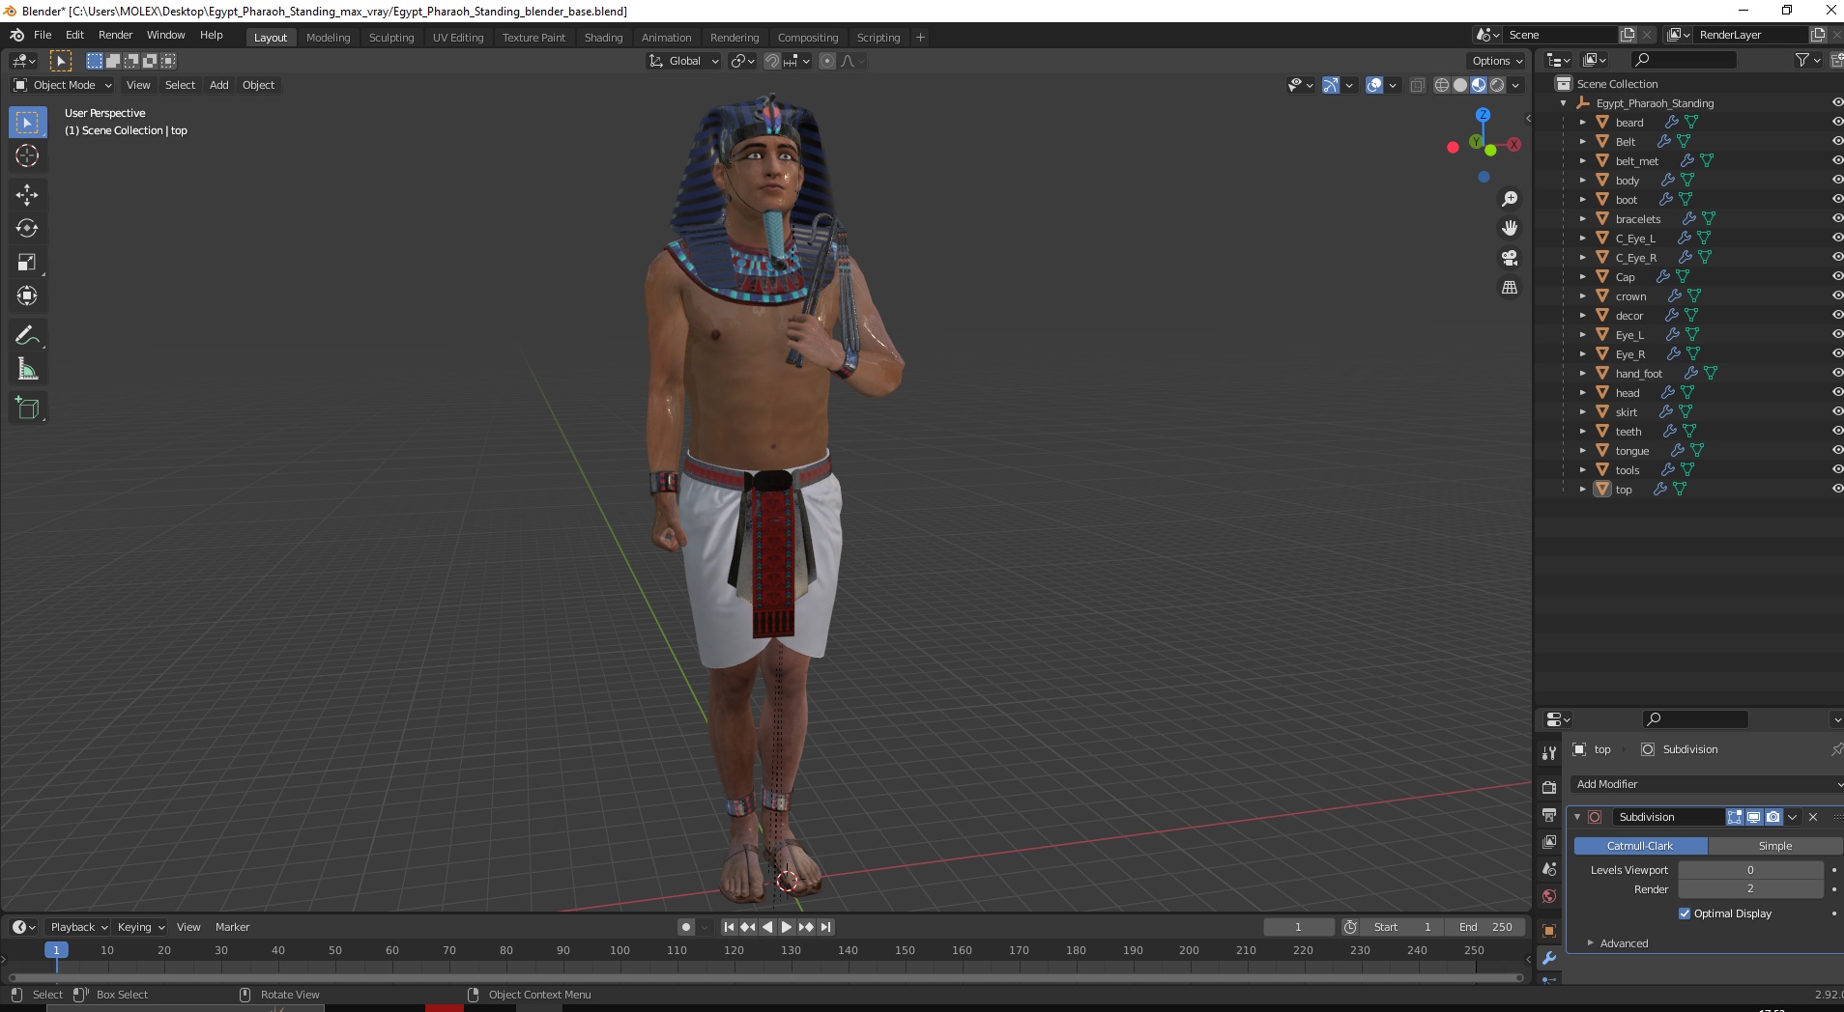This screenshot has width=1844, height=1012.
Task: Open the viewport Add menu
Action: 219,85
